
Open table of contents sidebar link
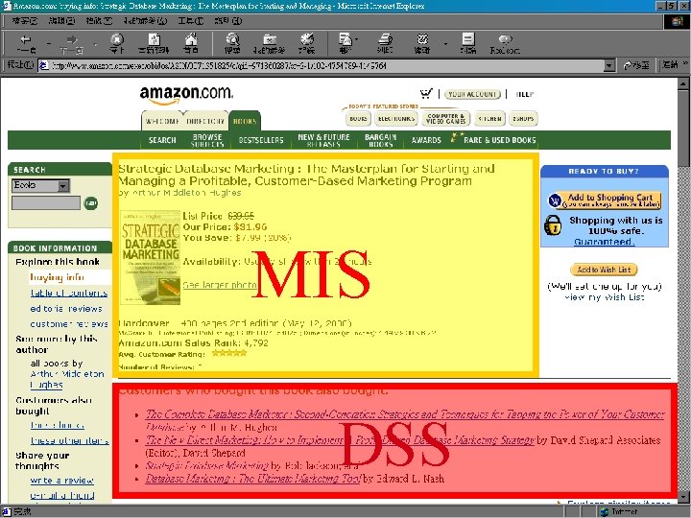[69, 293]
